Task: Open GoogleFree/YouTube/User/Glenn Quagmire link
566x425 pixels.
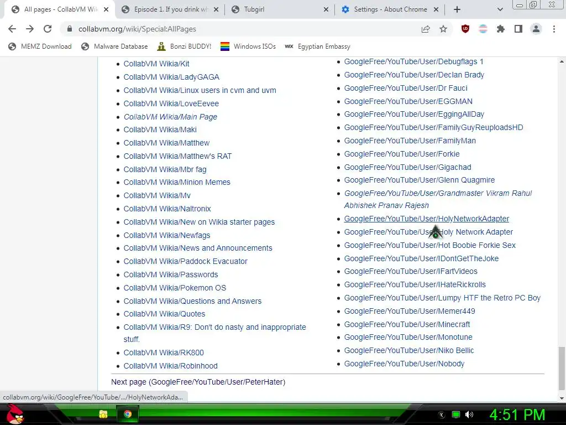Action: tap(420, 180)
